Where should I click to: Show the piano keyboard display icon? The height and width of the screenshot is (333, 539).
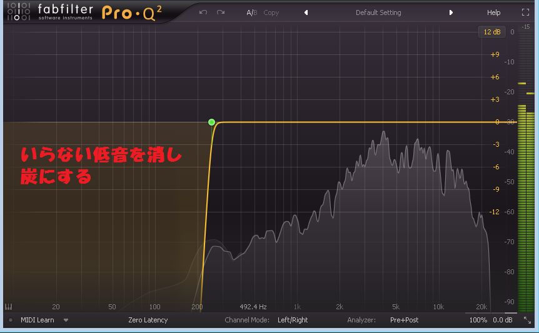tap(8, 307)
